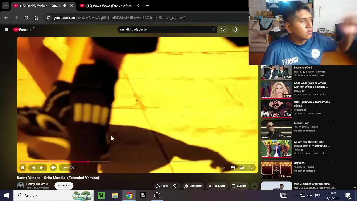Click the 1:20 / 4:36 time display
Viewport: 357px width, 201px height.
pos(68,167)
